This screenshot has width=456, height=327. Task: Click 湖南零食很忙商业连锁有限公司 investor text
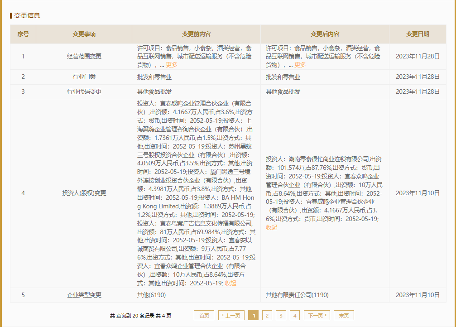coord(329,159)
